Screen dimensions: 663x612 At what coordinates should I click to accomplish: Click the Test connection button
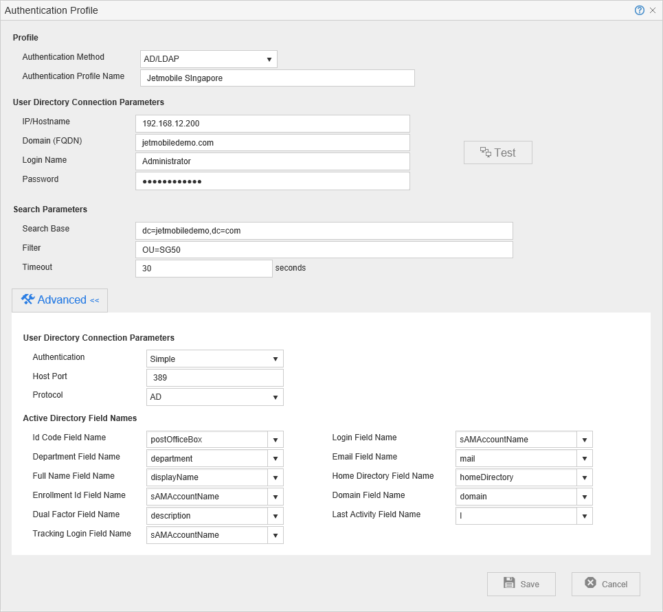click(x=497, y=152)
